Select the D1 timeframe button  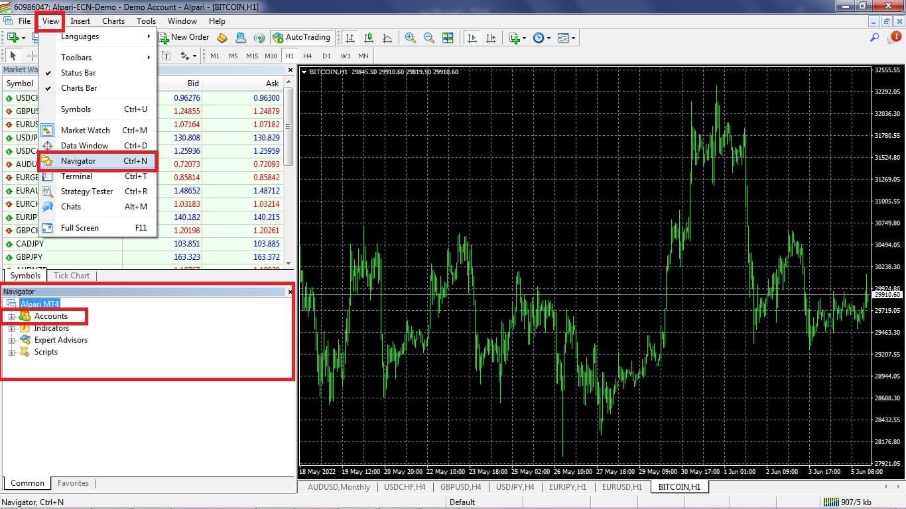(326, 56)
